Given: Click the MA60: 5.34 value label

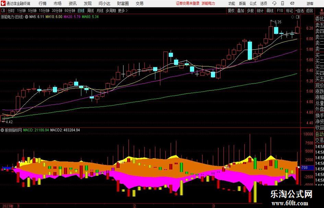Looking at the screenshot, I should coord(90,17).
